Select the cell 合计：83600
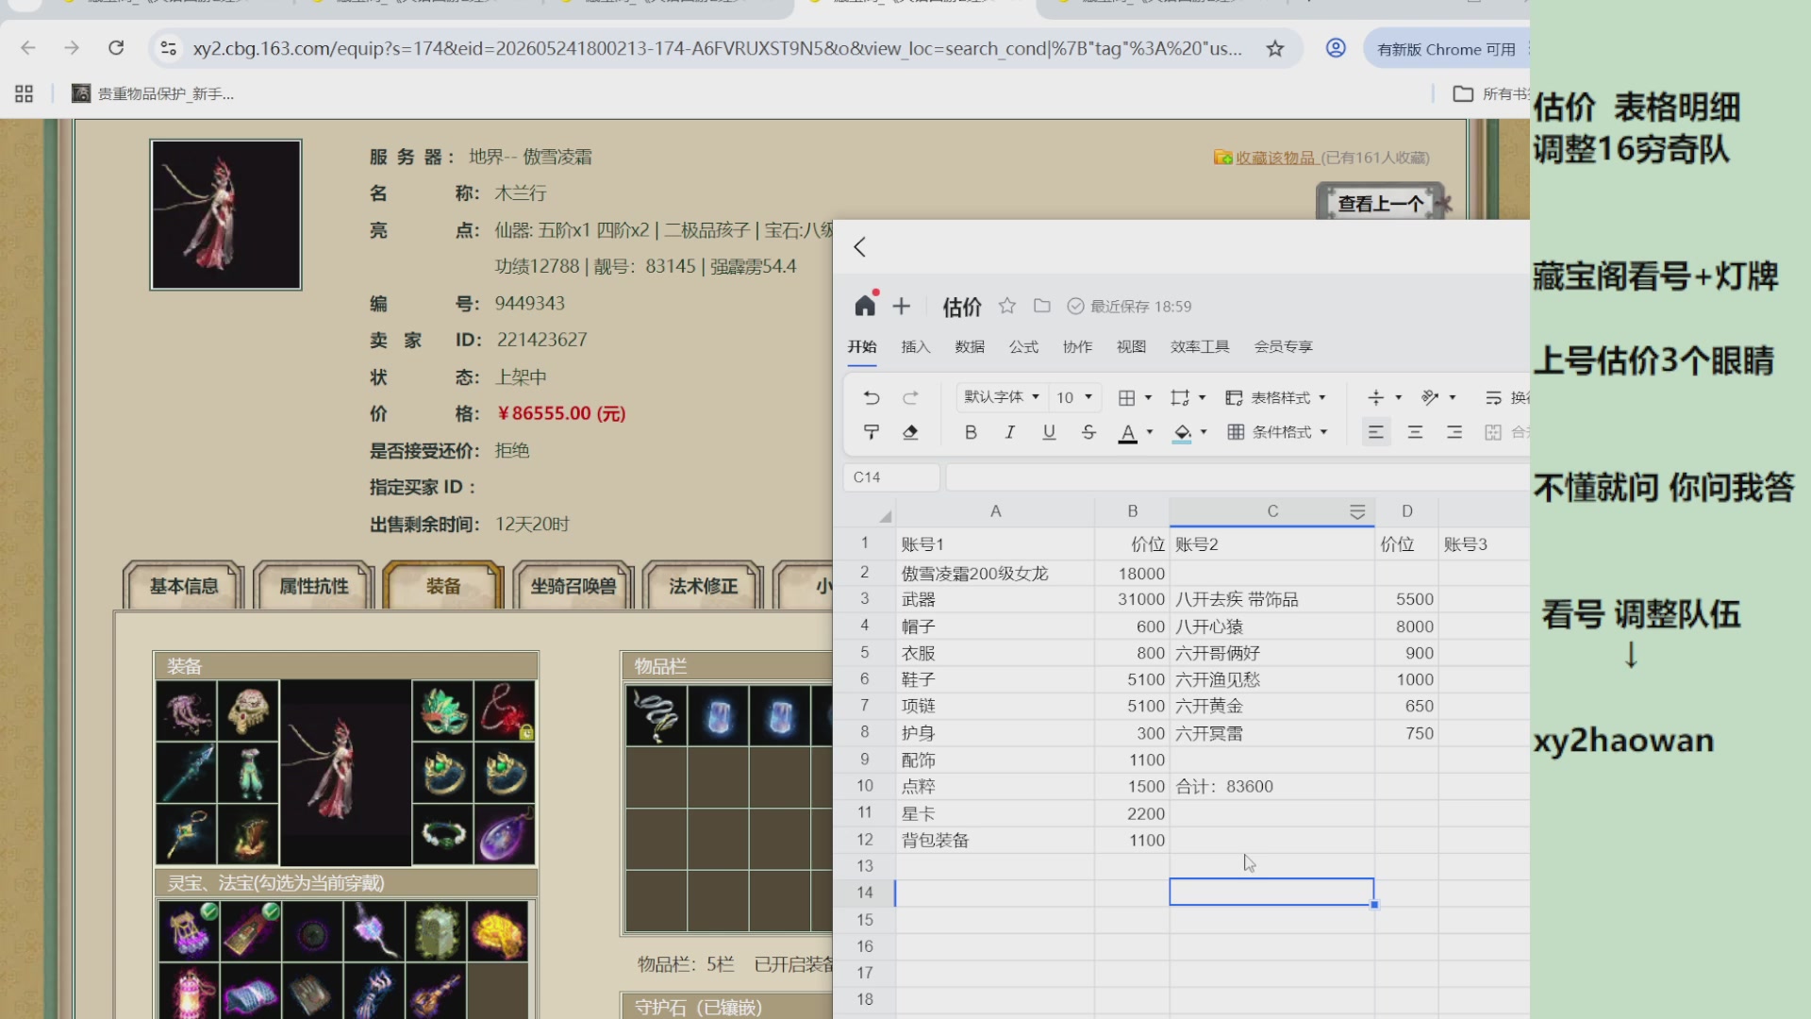 pos(1271,786)
